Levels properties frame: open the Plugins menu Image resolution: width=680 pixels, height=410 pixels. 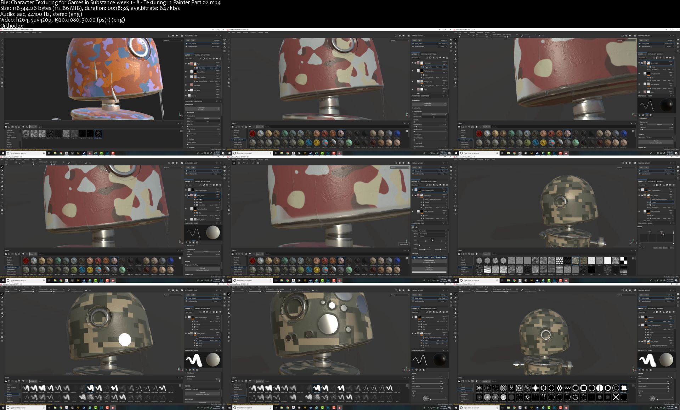[x=487, y=160]
